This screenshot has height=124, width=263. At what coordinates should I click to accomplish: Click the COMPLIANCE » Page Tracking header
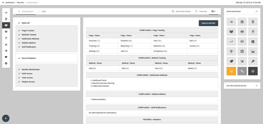tap(152, 30)
